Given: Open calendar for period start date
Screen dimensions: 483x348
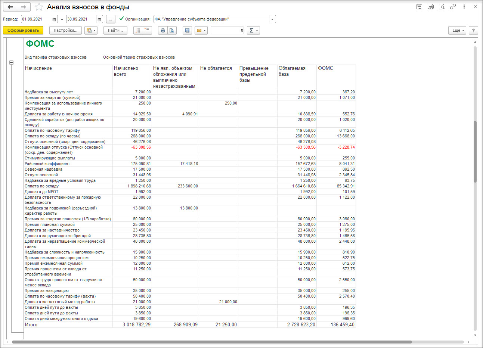Looking at the screenshot, I should pos(55,19).
